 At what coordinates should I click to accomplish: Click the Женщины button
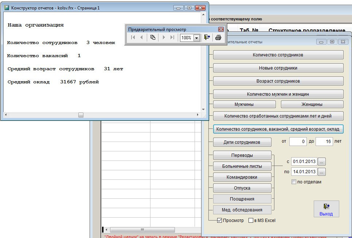(312, 104)
